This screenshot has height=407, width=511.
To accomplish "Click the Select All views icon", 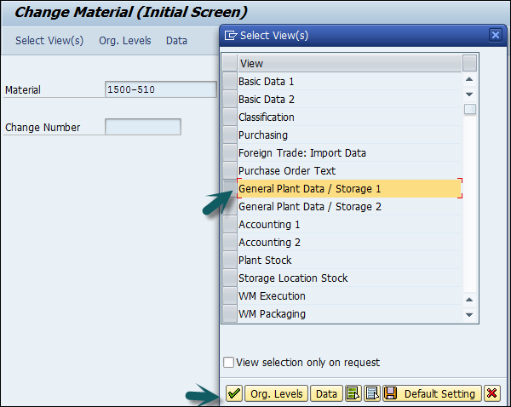I will [x=353, y=393].
